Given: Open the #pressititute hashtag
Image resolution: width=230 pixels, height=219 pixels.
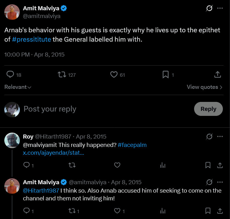Looking at the screenshot, I should point(32,39).
